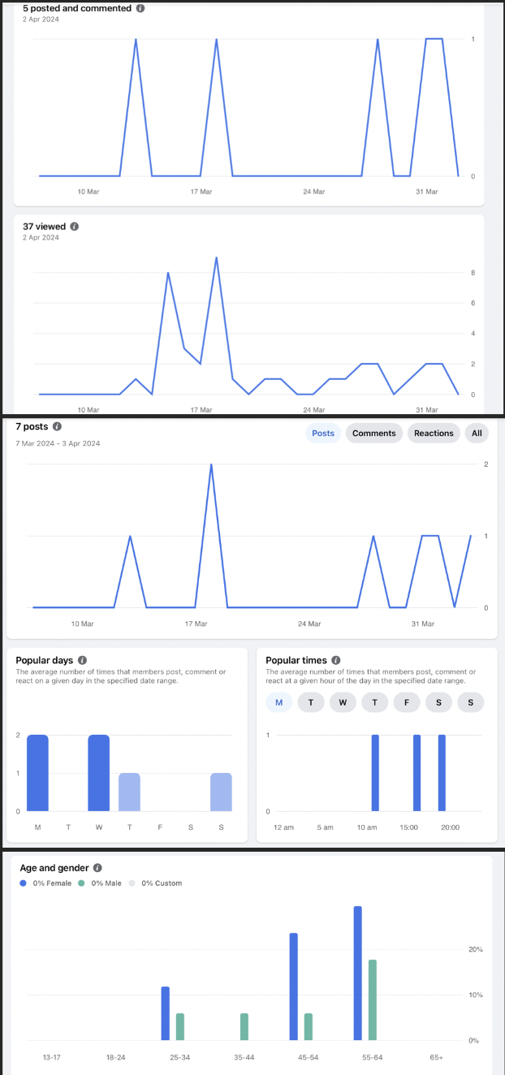
Task: Toggle Female legend dot in Age and gender
Action: coord(24,883)
